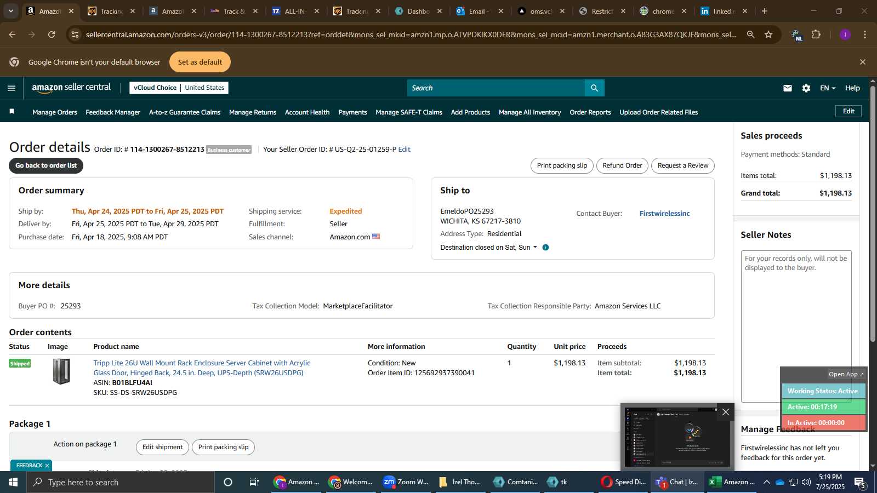Open the Chrome profile avatar
The image size is (877, 493).
pos(845,35)
